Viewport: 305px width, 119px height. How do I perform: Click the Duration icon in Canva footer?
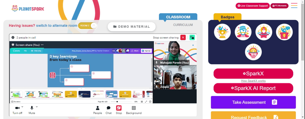pyautogui.click(x=12, y=102)
